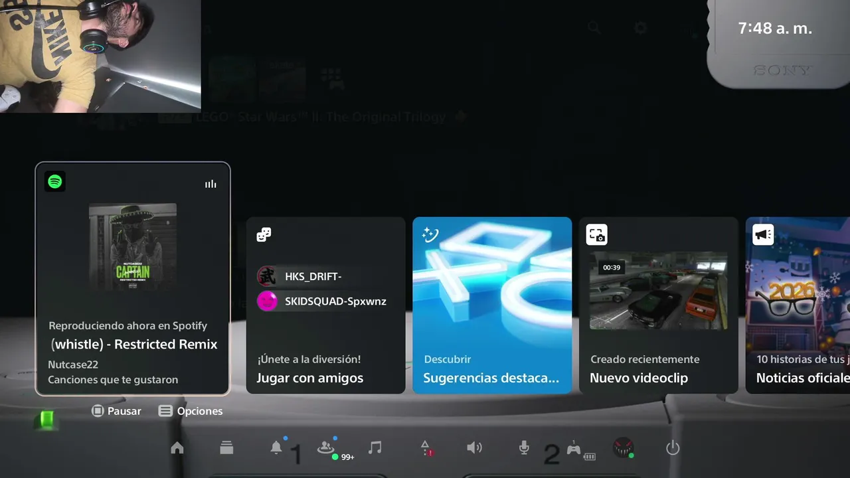Image resolution: width=850 pixels, height=478 pixels.
Task: Click the sparkle icon on Descubrir card
Action: (430, 234)
